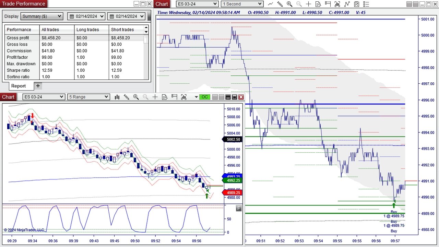Open candlestick bar style in 5 Range chart
This screenshot has width=439, height=247.
[117, 97]
